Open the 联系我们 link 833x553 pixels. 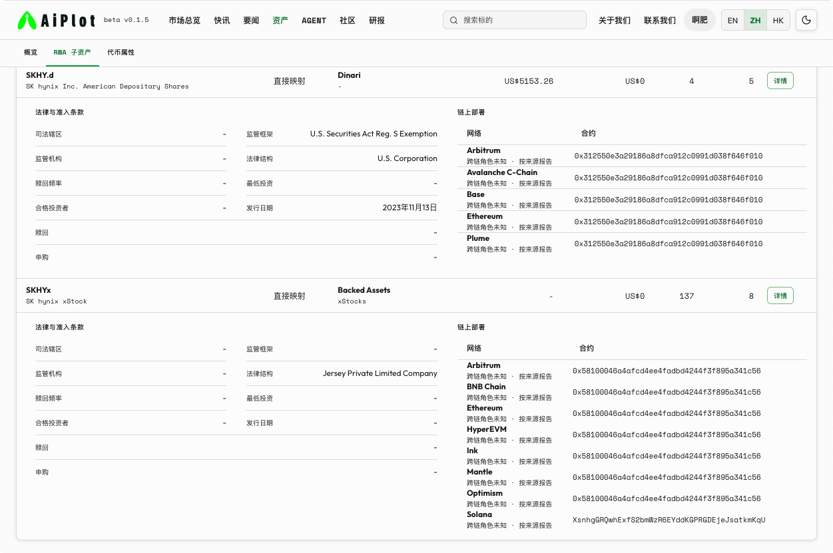(660, 20)
